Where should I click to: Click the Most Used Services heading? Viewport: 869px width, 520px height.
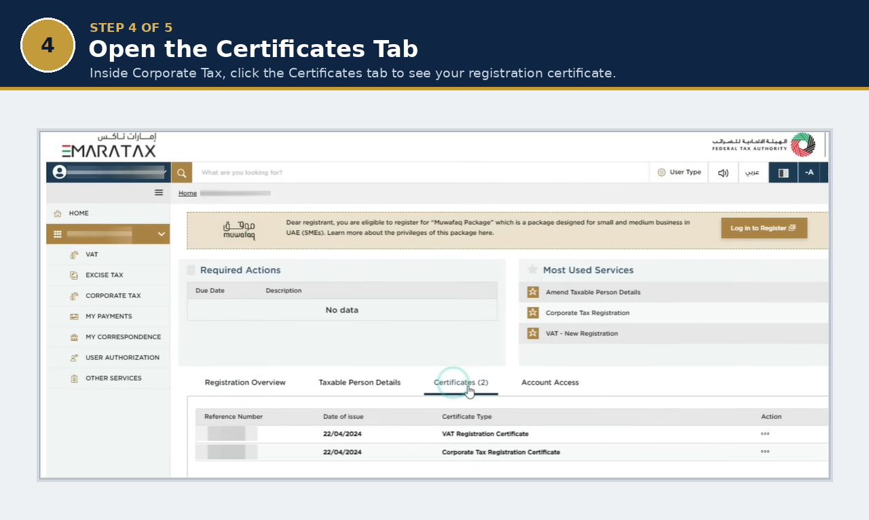588,270
